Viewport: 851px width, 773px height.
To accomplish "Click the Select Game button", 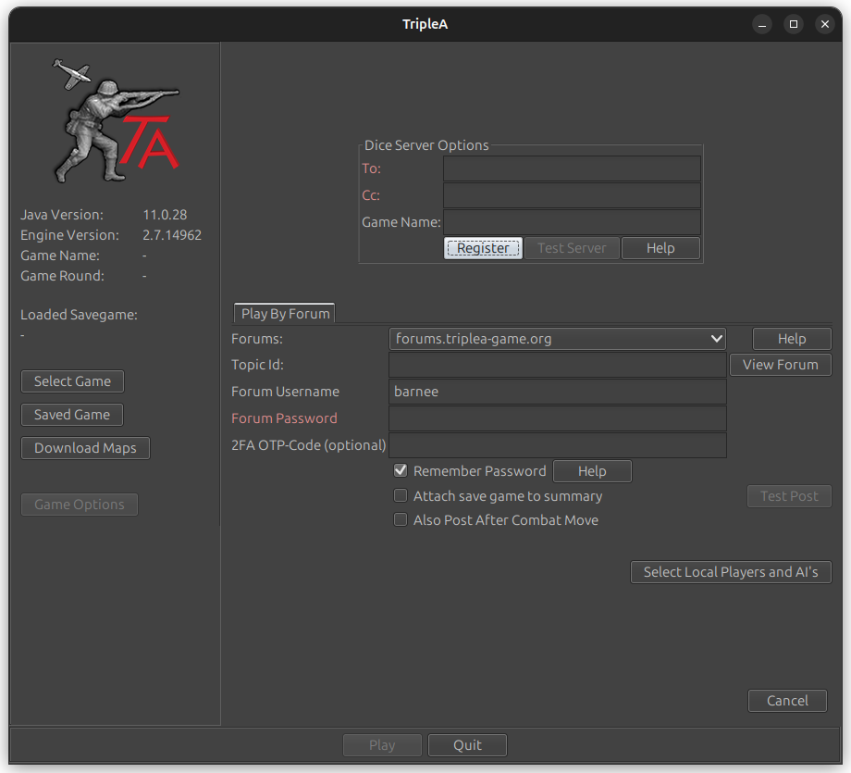I will point(72,381).
